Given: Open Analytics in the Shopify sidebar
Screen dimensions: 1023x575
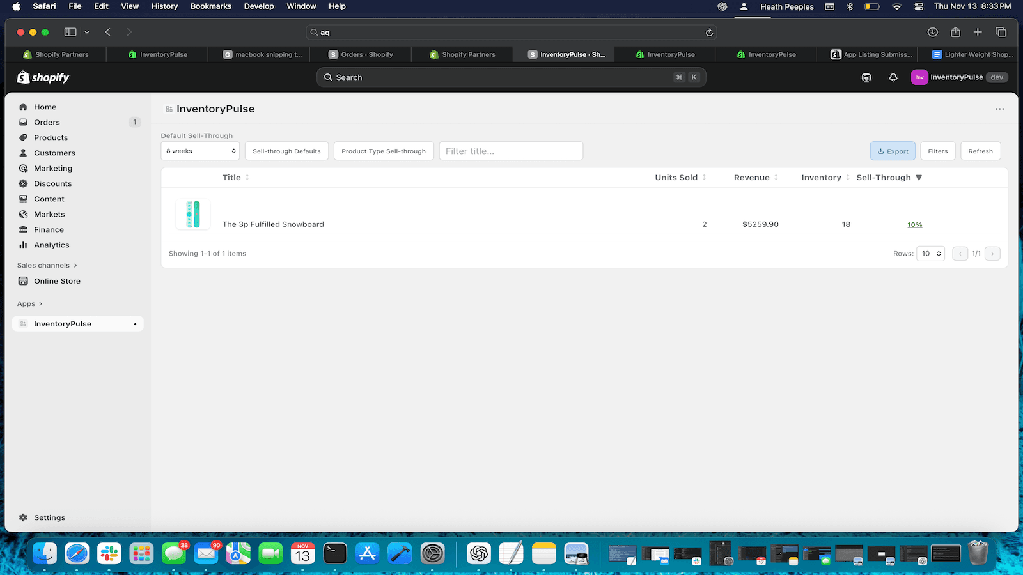Looking at the screenshot, I should pyautogui.click(x=52, y=245).
